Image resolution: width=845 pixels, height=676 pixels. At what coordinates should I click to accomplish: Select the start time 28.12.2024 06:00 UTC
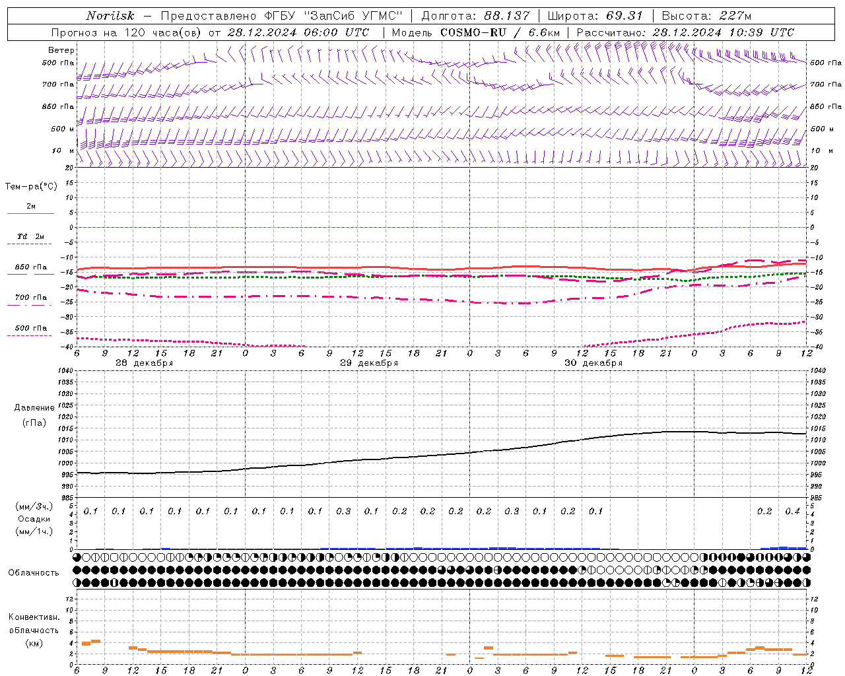pos(298,32)
